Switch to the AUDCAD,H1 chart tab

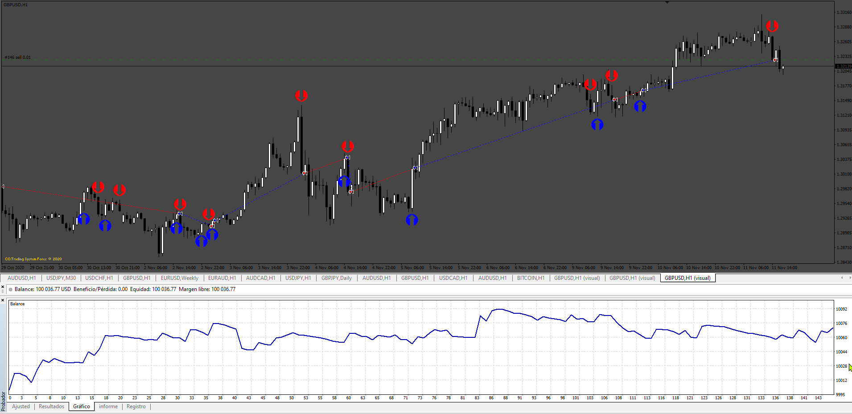click(261, 278)
